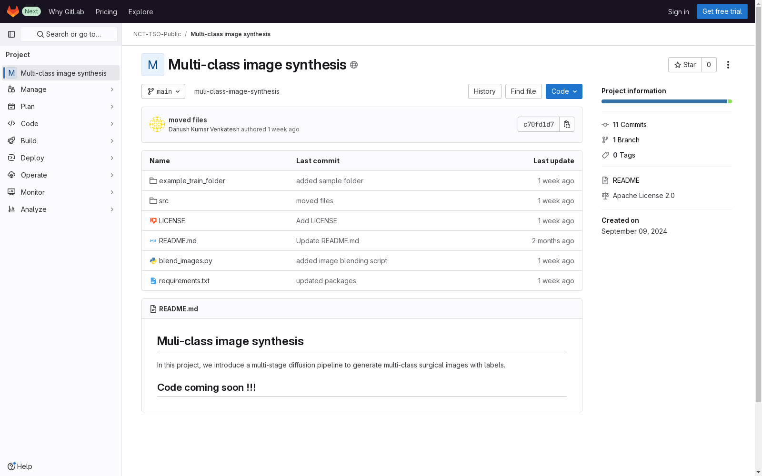The image size is (762, 476).
Task: Click the LICENSE file icon
Action: (x=153, y=221)
